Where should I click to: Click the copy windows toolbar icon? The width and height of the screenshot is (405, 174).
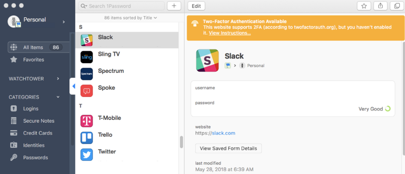point(397,6)
